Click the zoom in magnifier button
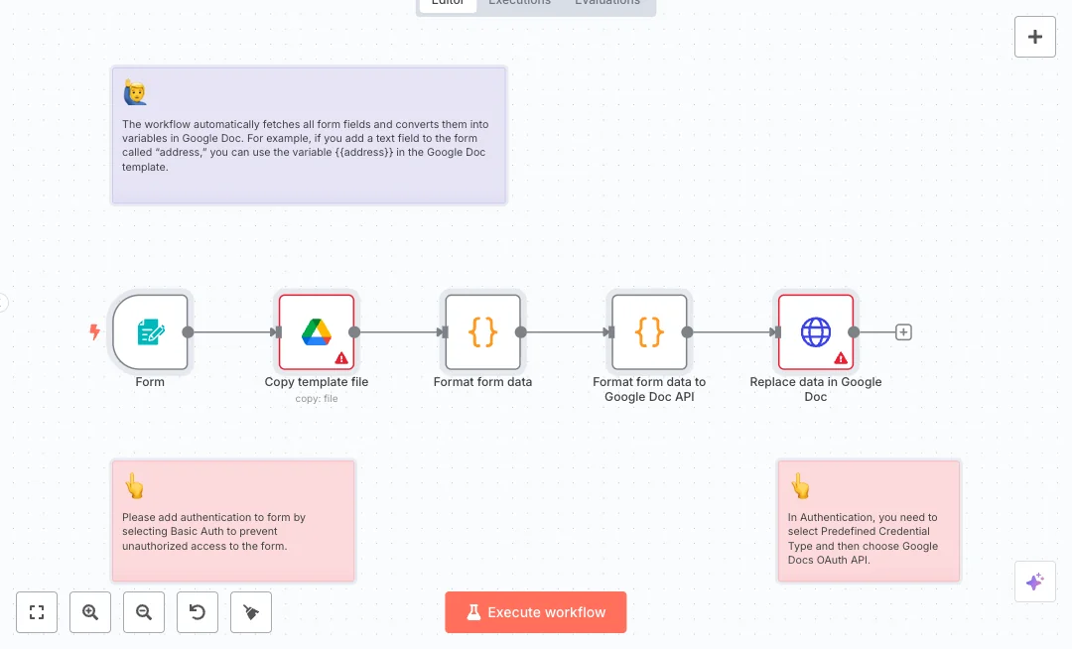 tap(90, 612)
